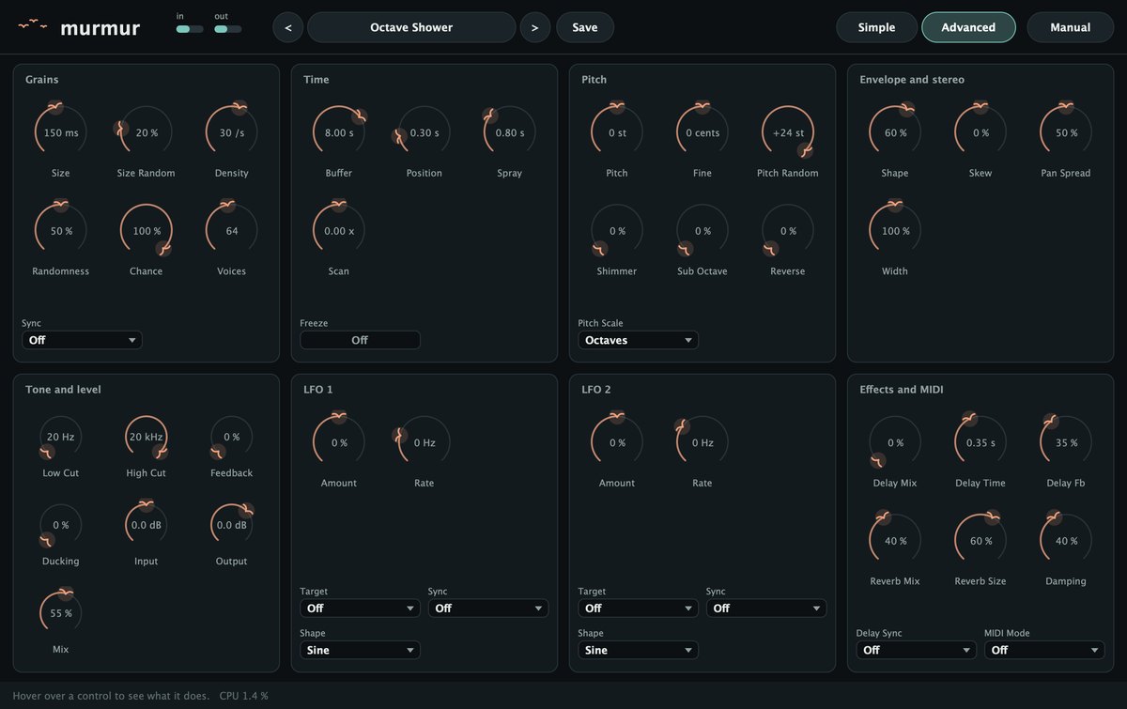Click the Scan knob

point(339,231)
